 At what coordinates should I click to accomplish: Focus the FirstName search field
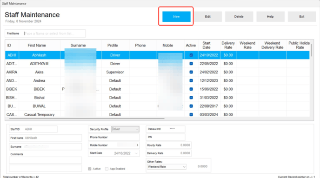pos(45,33)
